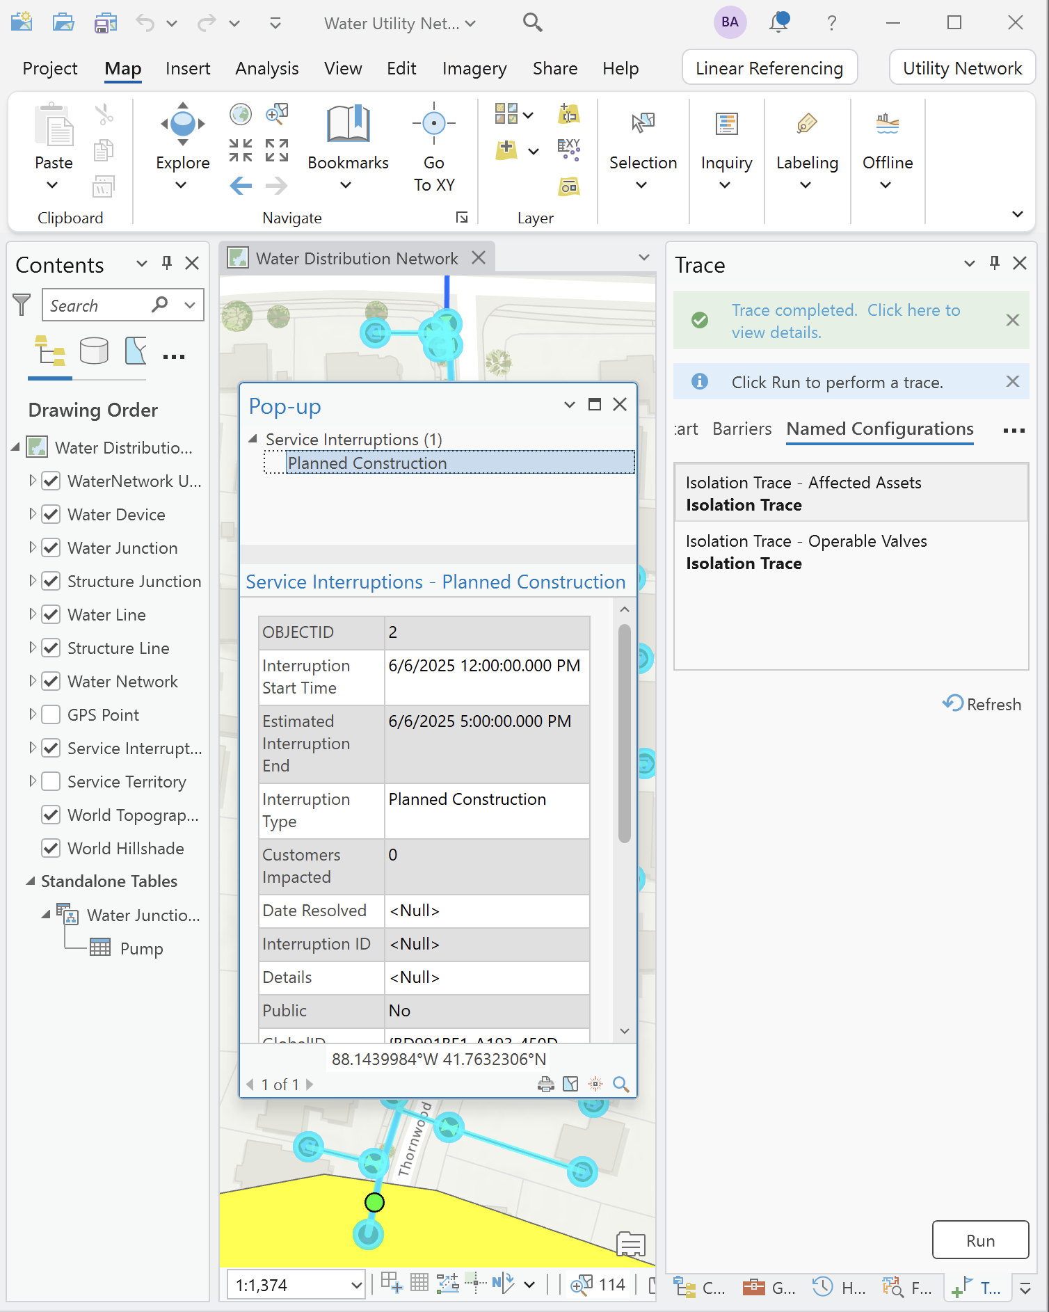This screenshot has width=1049, height=1312.
Task: Uncheck World Topographic layer
Action: [x=51, y=815]
